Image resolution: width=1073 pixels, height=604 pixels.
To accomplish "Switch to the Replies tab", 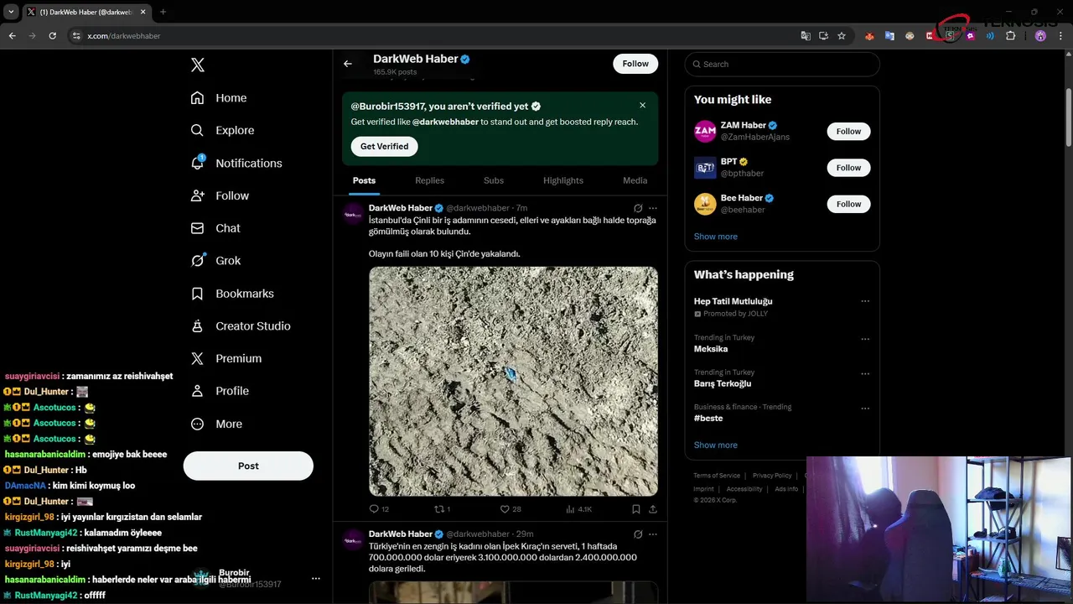I will coord(429,180).
